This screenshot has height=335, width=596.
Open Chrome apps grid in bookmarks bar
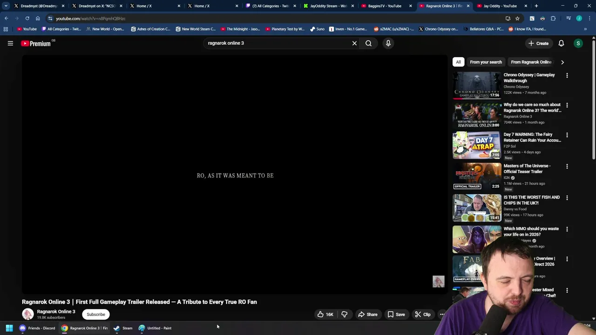[6, 29]
